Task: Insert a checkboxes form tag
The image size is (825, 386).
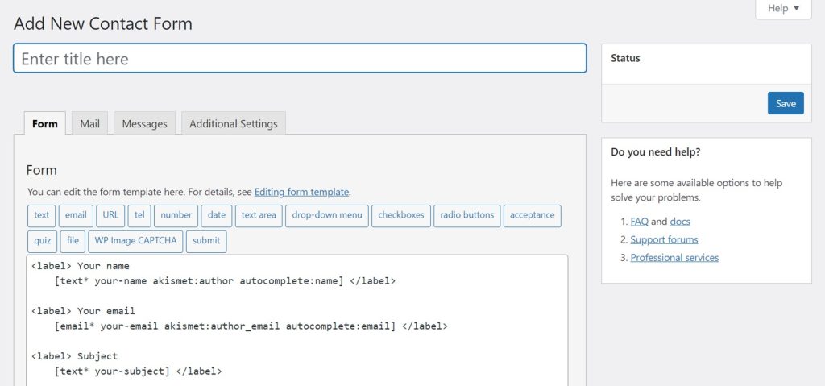Action: 401,215
